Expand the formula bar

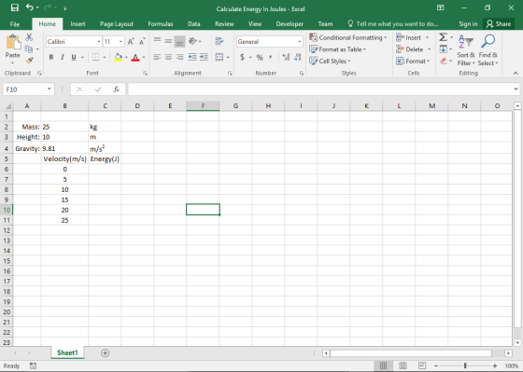point(516,89)
